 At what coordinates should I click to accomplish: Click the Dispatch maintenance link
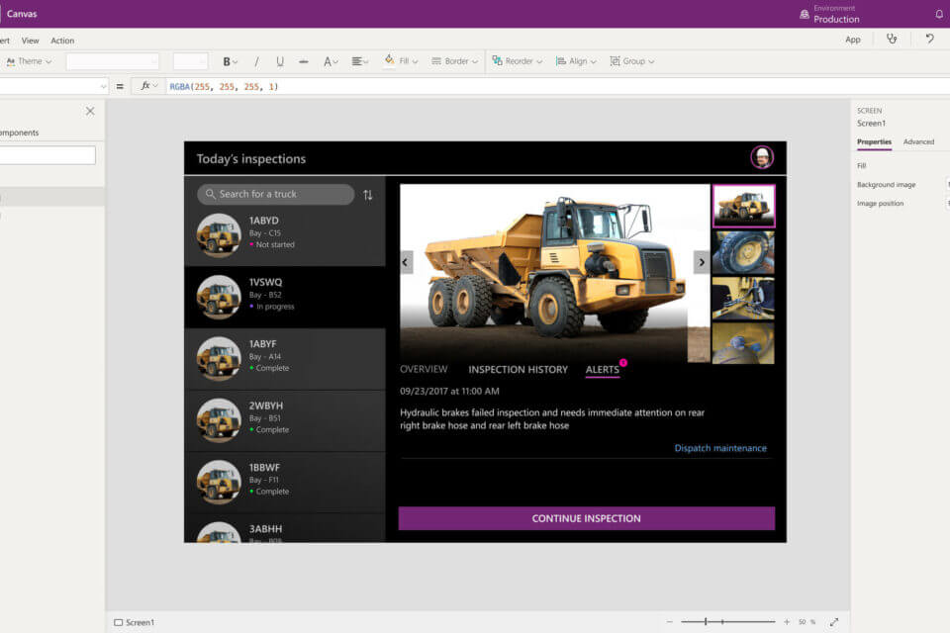tap(720, 448)
